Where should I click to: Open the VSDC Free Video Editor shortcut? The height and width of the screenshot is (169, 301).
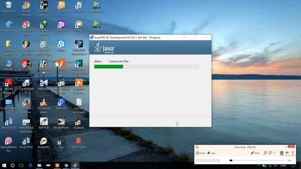[79, 67]
